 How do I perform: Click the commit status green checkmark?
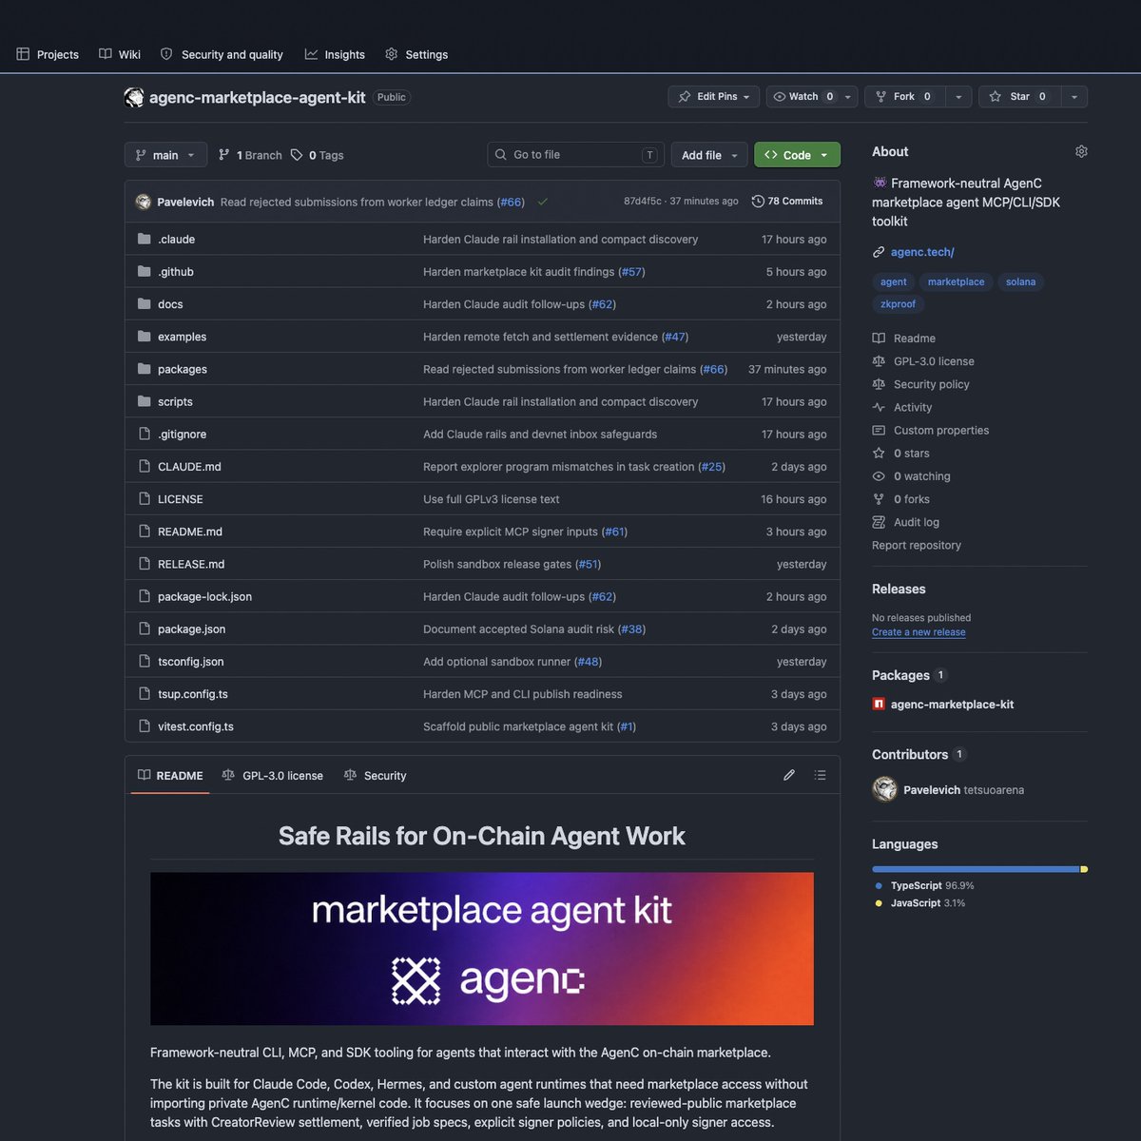[x=543, y=202]
